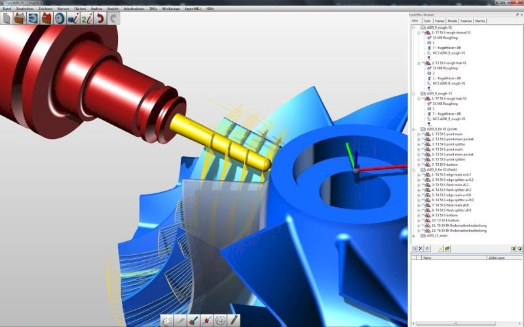This screenshot has height=327, width=524.
Task: Open the Zeichnen menu
Action: click(x=45, y=9)
